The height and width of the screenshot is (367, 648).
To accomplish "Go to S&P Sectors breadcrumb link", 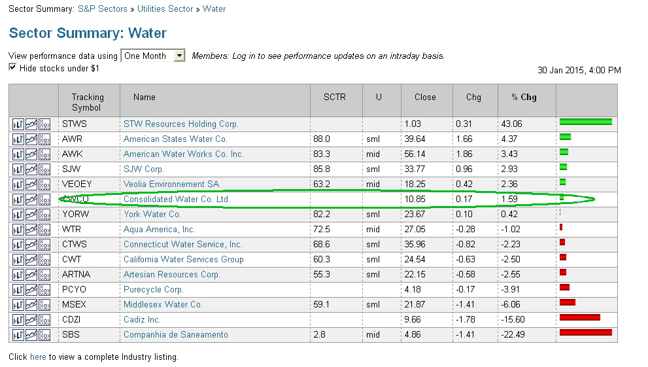I will (x=103, y=9).
